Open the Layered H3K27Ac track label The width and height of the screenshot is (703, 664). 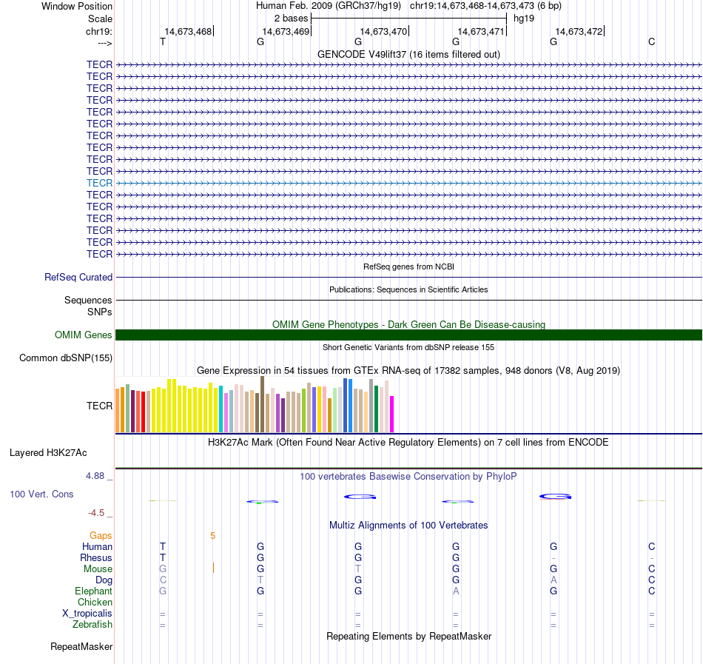click(48, 453)
